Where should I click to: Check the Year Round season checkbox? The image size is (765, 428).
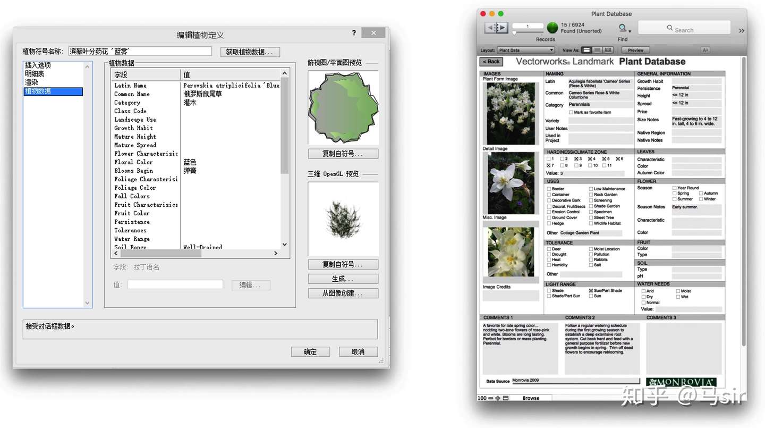click(x=675, y=188)
